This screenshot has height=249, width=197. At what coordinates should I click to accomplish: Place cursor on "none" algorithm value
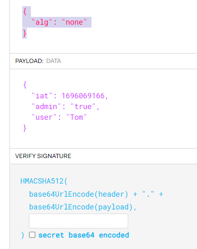coord(74,22)
